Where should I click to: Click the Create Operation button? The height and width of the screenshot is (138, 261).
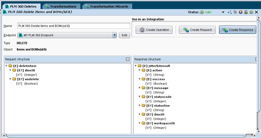point(154,30)
